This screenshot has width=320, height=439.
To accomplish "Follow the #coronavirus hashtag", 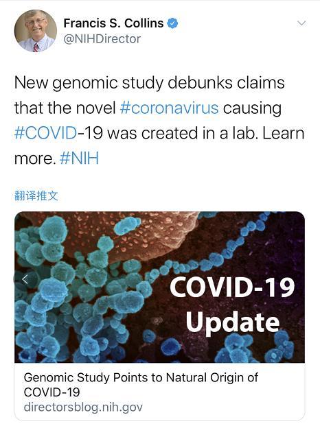I will tap(169, 108).
